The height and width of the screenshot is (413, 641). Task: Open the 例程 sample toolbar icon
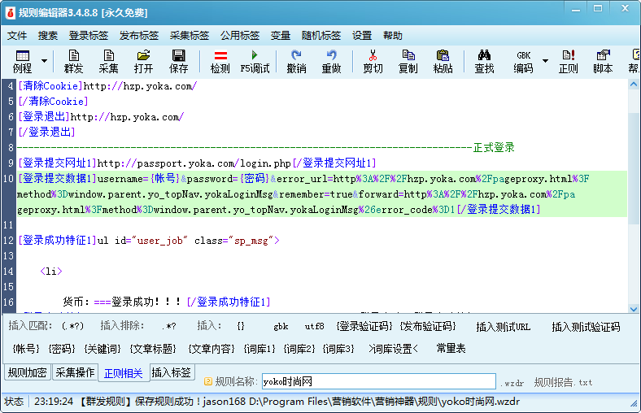[22, 61]
